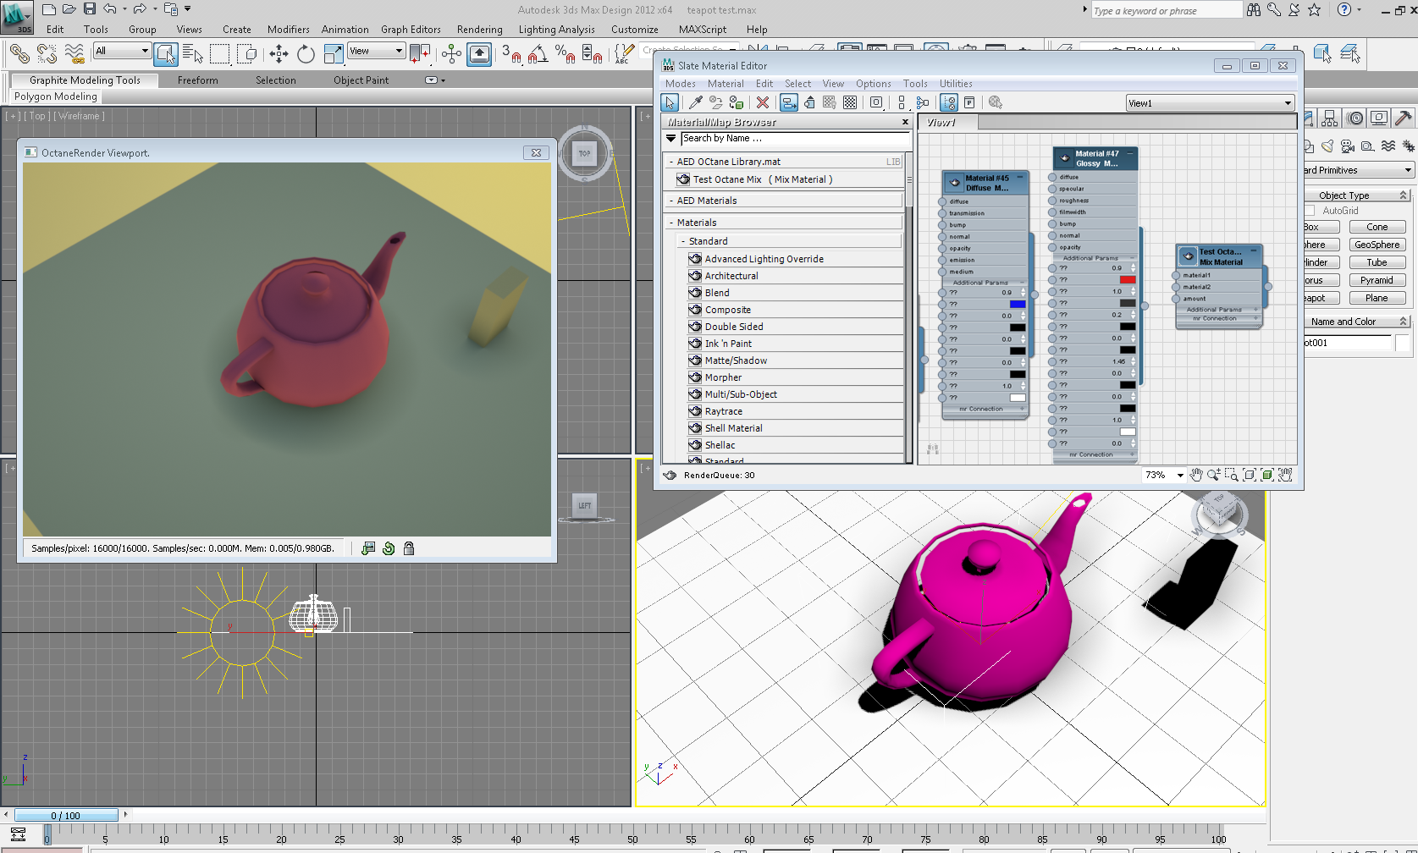Activate Slate Select Tool arrow
Viewport: 1418px width, 853px height.
point(670,102)
